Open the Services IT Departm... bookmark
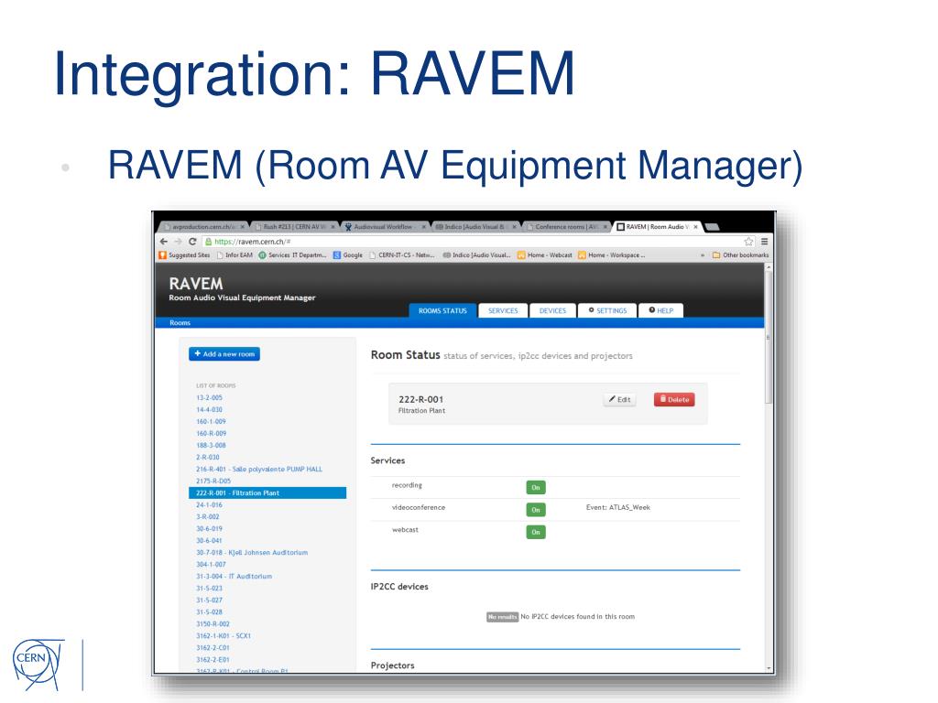 (x=292, y=255)
